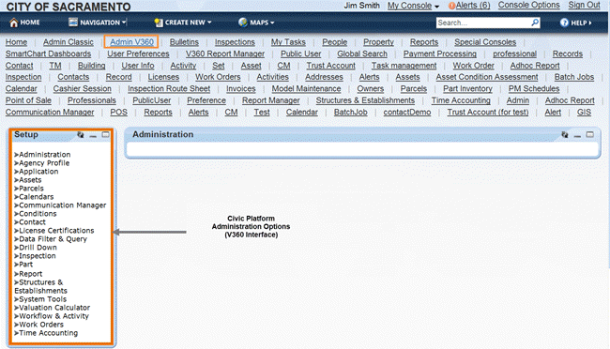Open the Maps dropdown menu
This screenshot has height=349, width=610.
256,23
